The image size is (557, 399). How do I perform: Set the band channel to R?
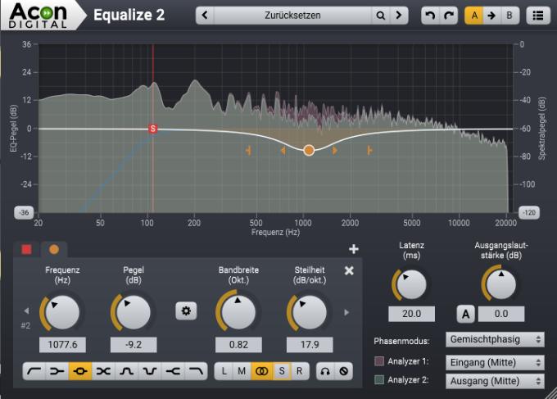click(300, 371)
